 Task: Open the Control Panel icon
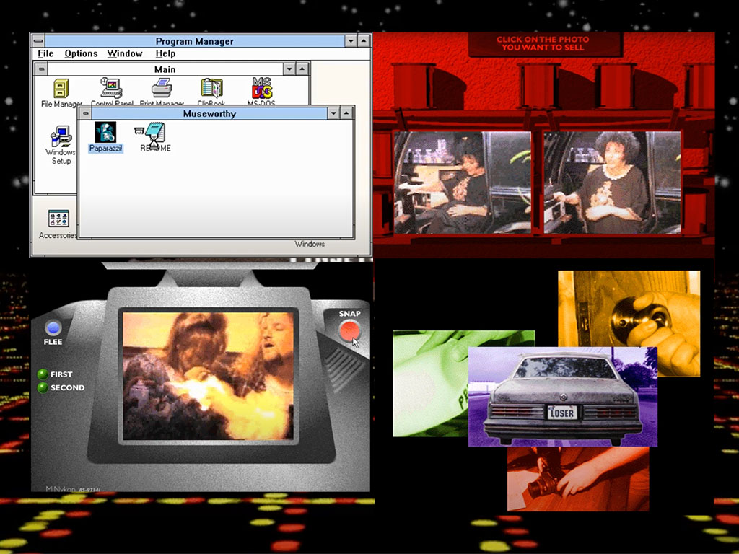pos(111,89)
